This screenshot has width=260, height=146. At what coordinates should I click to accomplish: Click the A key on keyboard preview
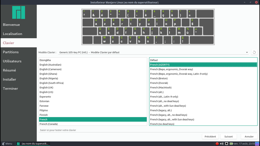[x=98, y=23]
